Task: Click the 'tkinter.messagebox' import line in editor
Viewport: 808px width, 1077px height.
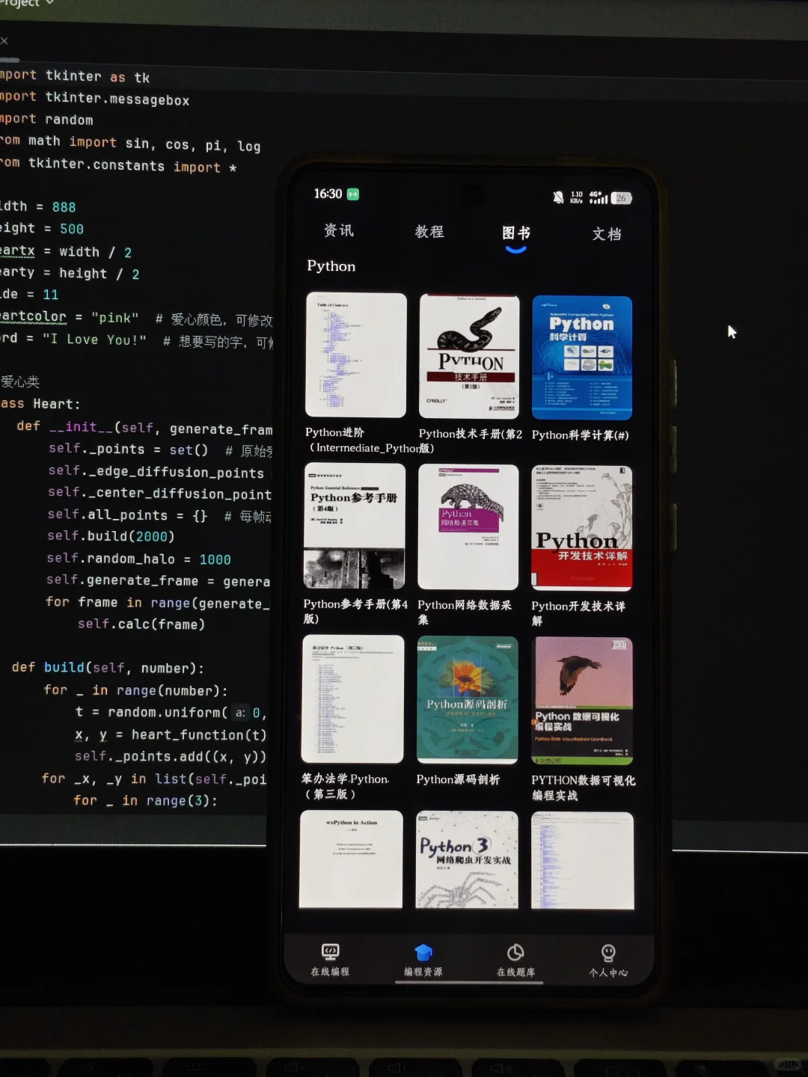Action: pos(95,98)
